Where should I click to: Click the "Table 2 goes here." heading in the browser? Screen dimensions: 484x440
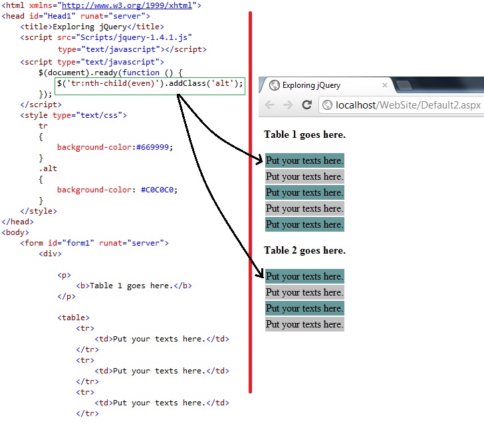304,250
